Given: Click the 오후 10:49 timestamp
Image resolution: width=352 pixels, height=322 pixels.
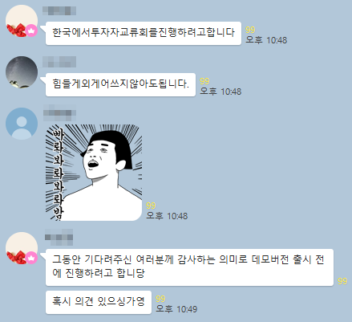Looking at the screenshot, I should [x=176, y=309].
